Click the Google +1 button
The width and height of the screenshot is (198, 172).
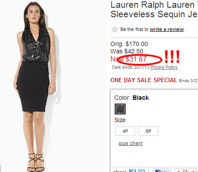click(x=190, y=170)
